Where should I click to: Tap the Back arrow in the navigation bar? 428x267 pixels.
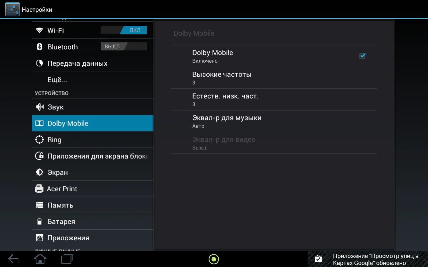(13, 259)
